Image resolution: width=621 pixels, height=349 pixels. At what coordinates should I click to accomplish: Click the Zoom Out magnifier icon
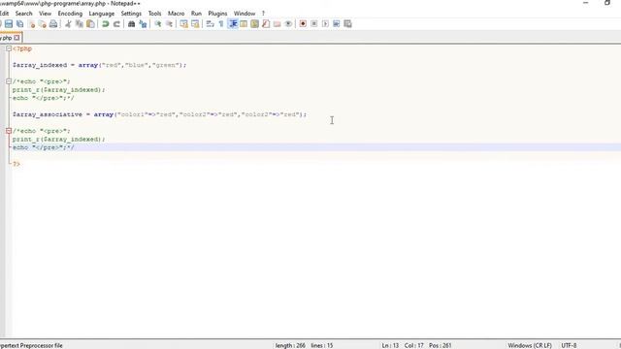point(169,24)
